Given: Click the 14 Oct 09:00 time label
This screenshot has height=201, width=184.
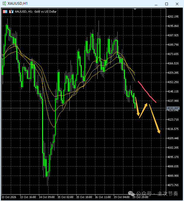Looking at the screenshot, I should pyautogui.click(x=47, y=197).
